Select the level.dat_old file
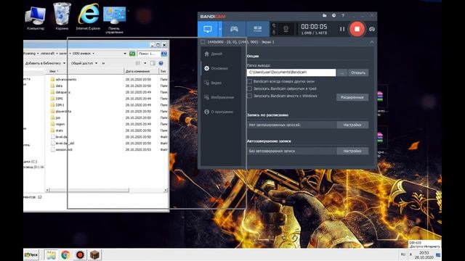 coord(62,144)
